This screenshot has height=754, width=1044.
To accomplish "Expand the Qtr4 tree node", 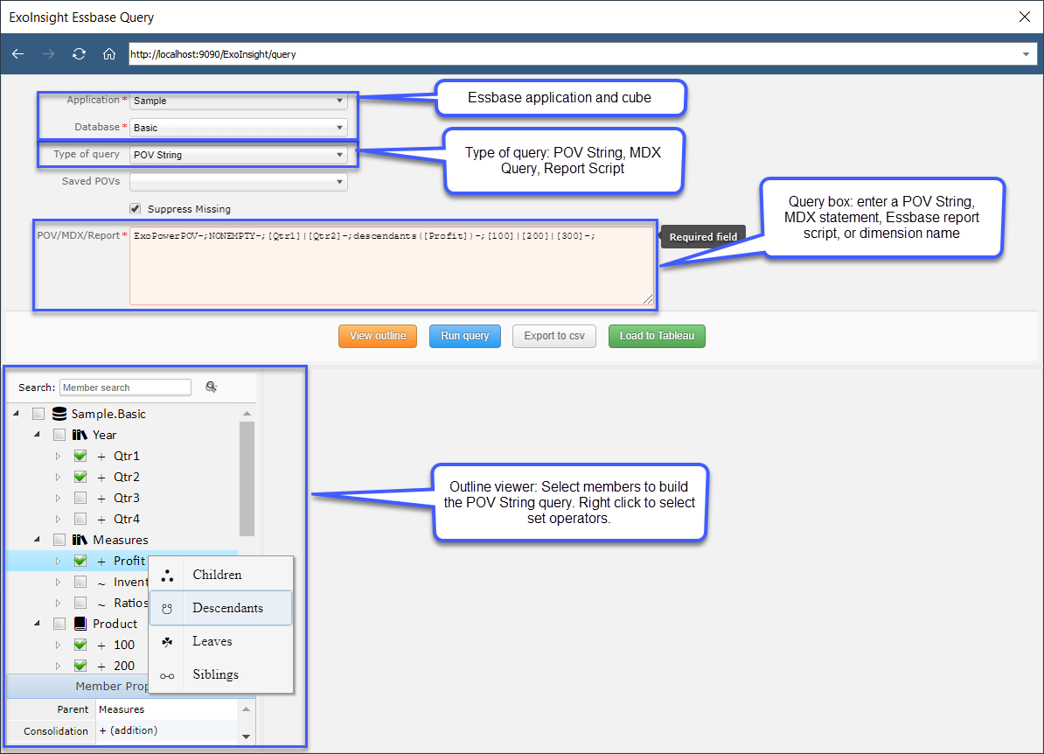I will (x=58, y=519).
